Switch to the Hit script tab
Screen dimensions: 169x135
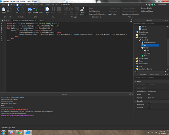click(x=41, y=21)
